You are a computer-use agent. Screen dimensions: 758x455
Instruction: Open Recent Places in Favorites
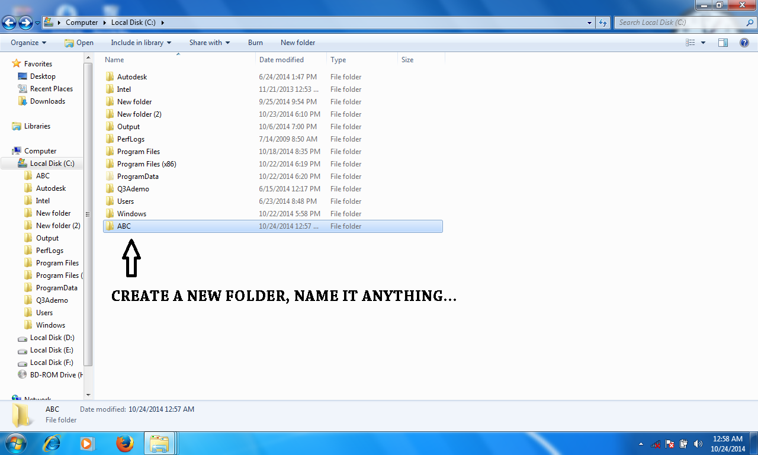[52, 89]
